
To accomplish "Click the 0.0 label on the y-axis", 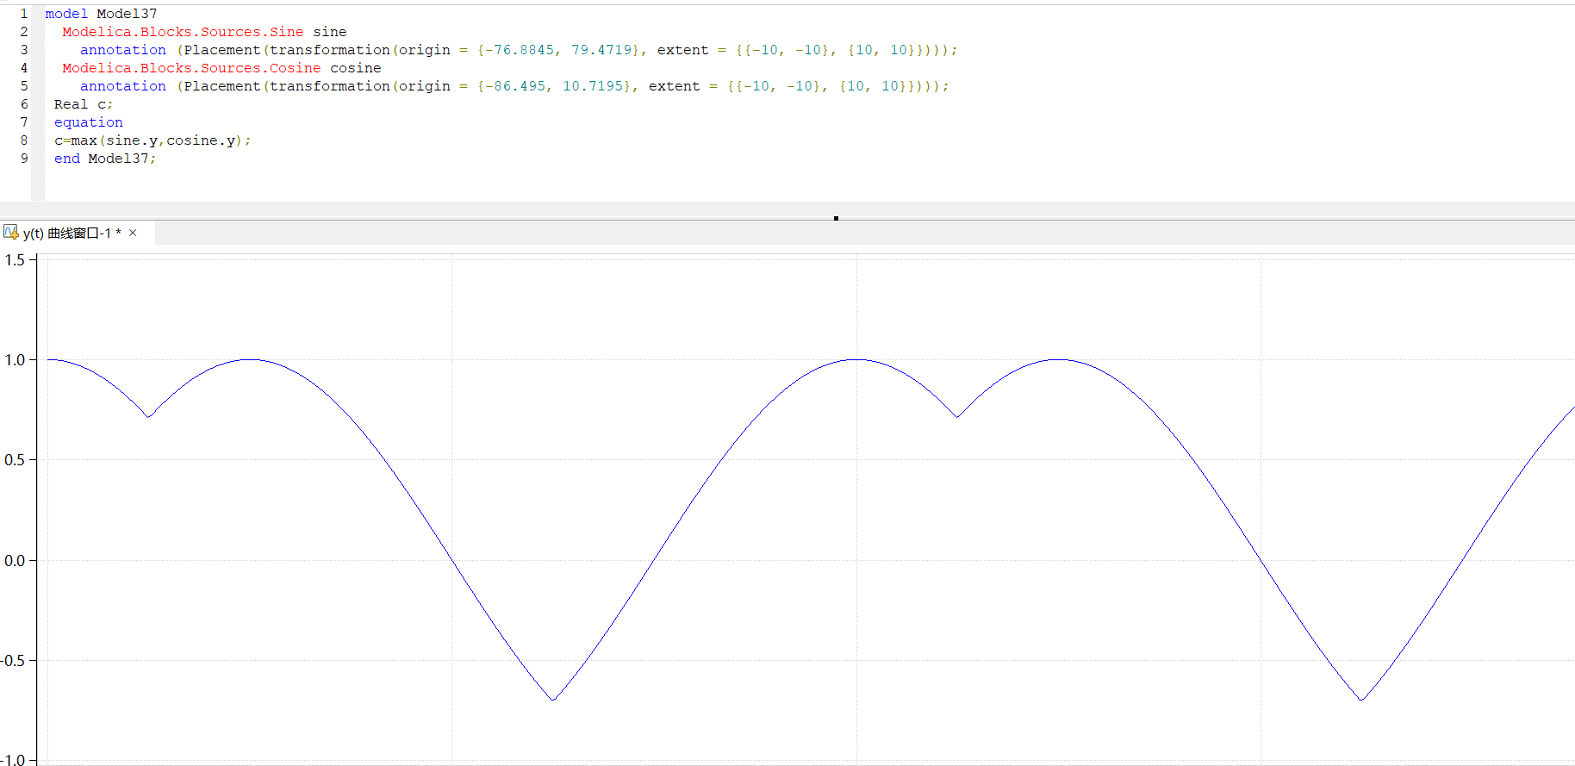I will point(15,561).
